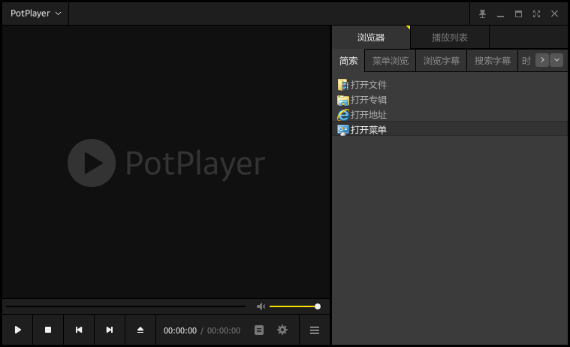The height and width of the screenshot is (347, 570).
Task: Skip to the previous track
Action: pos(79,330)
